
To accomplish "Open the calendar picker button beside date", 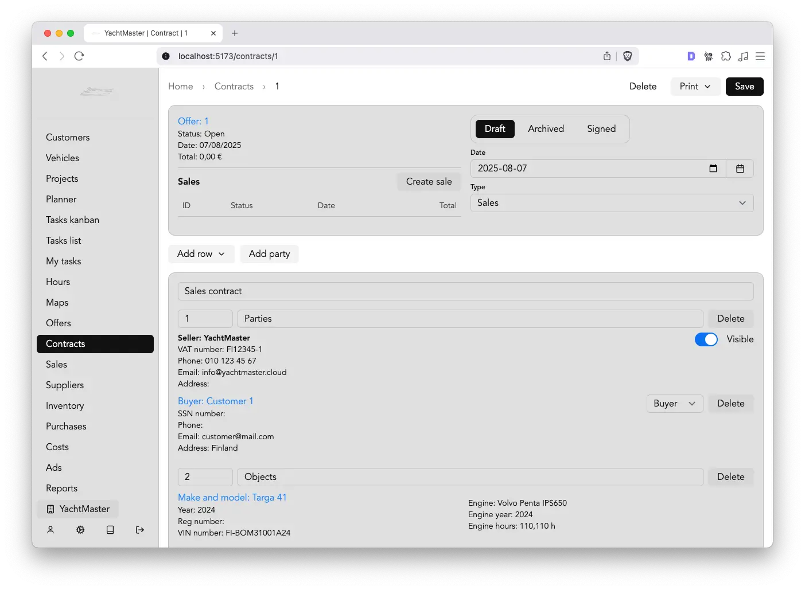I will [x=740, y=169].
